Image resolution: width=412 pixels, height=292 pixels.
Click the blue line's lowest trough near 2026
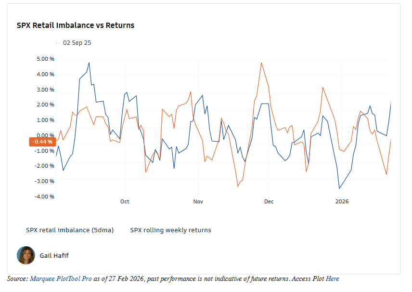(x=339, y=188)
